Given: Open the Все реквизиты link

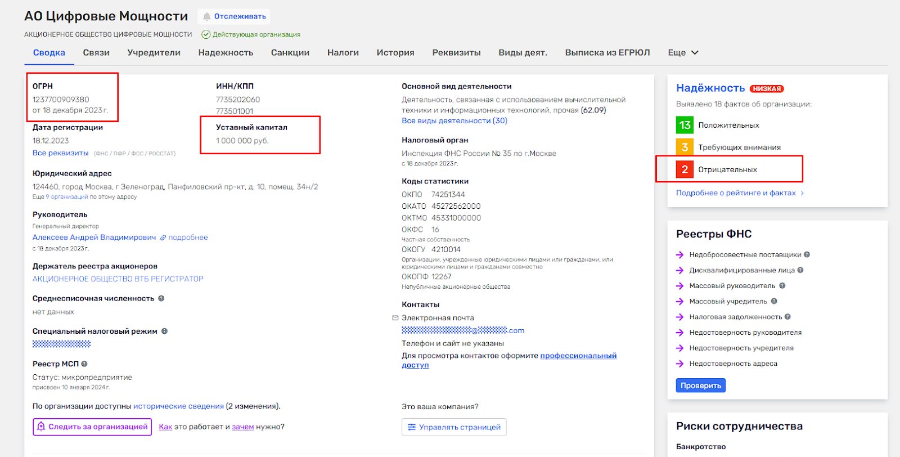Looking at the screenshot, I should [60, 153].
